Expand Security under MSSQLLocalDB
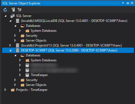The height and width of the screenshot is (104, 135). (15, 36)
